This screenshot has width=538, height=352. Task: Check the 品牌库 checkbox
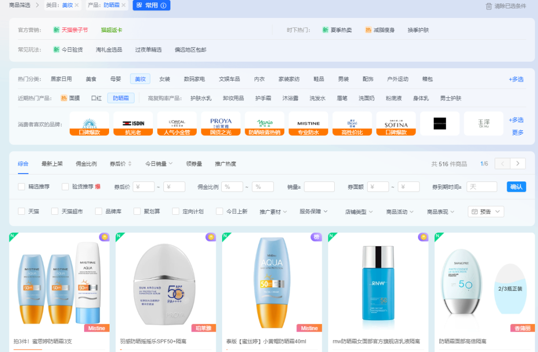99,211
